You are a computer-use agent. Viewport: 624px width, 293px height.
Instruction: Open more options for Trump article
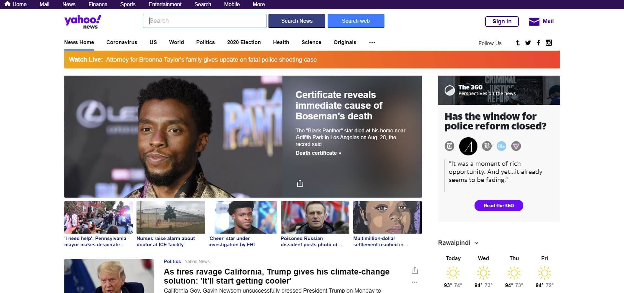[x=415, y=282]
